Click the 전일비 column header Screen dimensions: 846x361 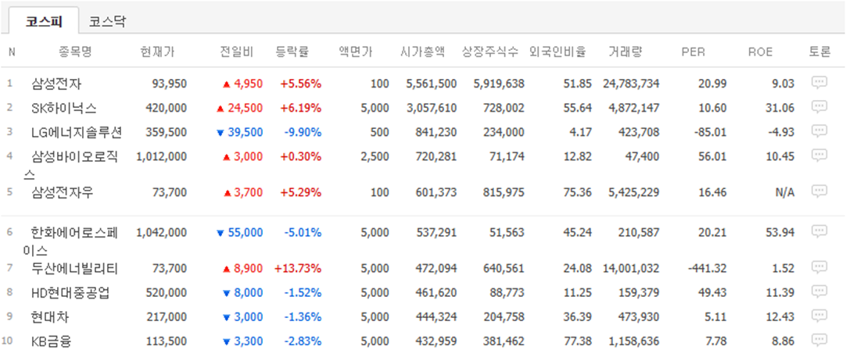[236, 52]
